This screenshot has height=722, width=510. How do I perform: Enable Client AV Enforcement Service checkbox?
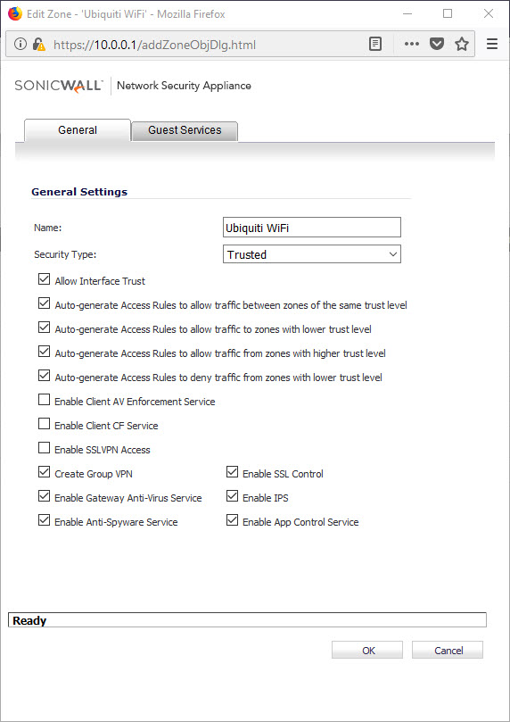pyautogui.click(x=45, y=400)
